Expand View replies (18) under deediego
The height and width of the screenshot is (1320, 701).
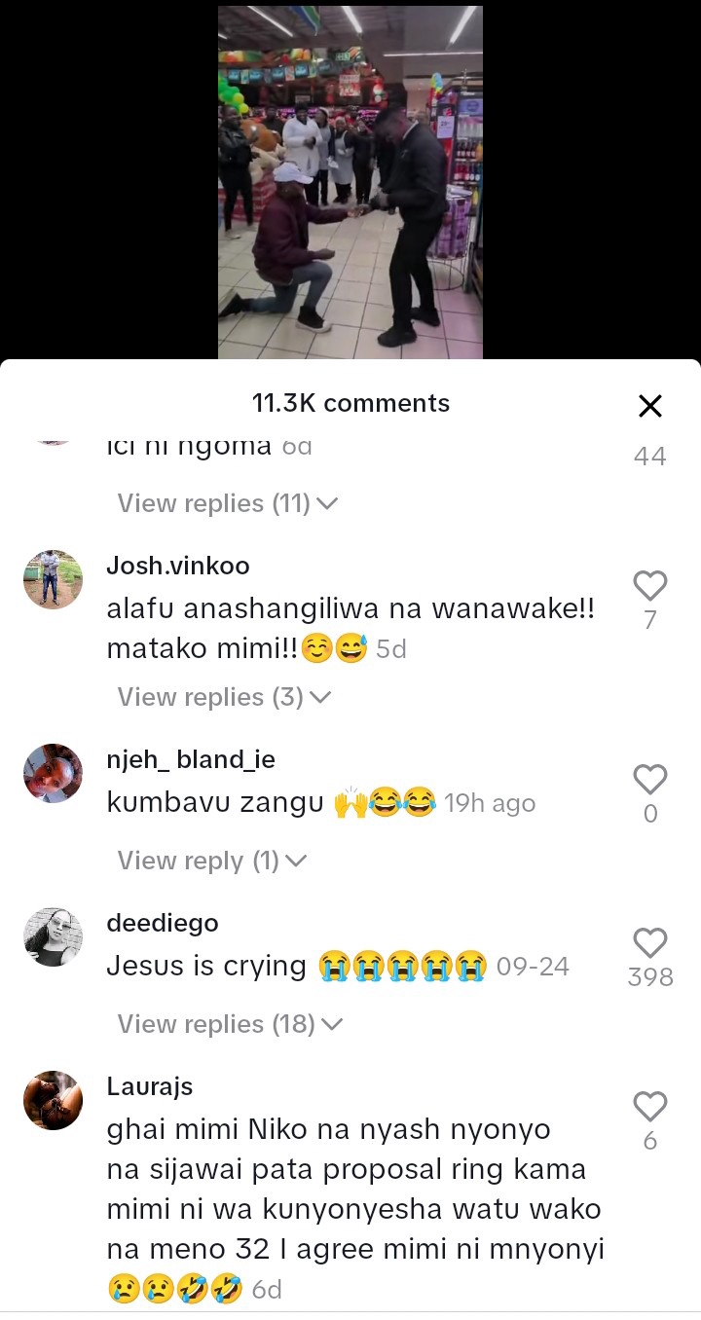230,1024
